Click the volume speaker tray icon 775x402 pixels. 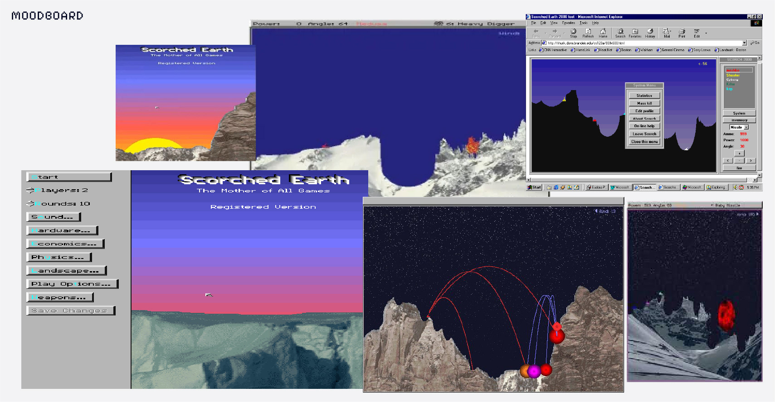[736, 187]
